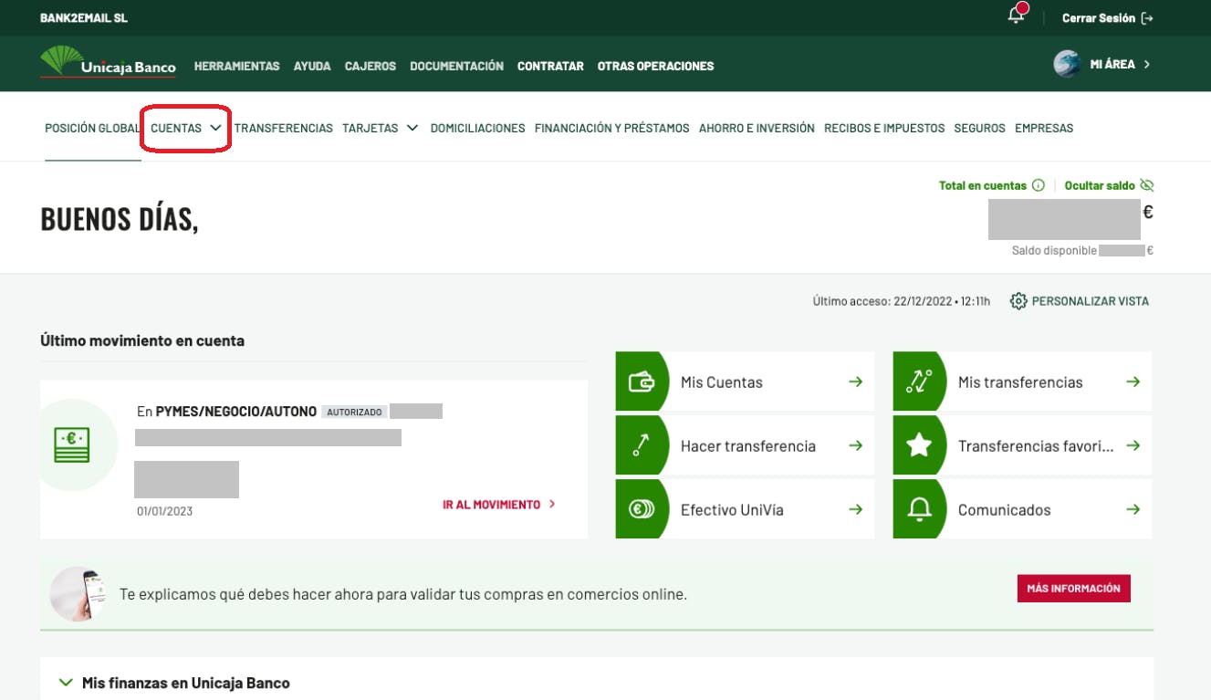Open DOCUMENTACIÓN in top bar
Viewport: 1211px width, 700px height.
(457, 67)
